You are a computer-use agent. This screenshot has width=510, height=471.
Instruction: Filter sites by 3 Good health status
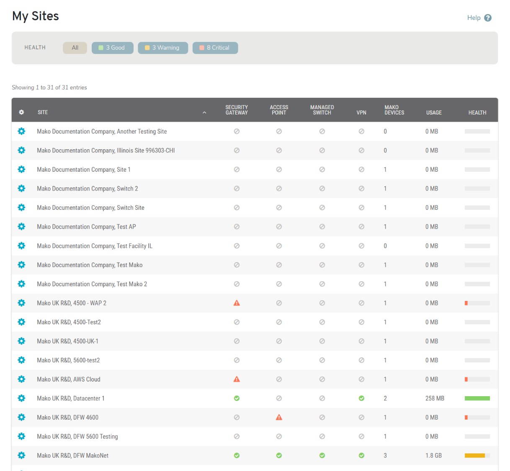pos(112,48)
